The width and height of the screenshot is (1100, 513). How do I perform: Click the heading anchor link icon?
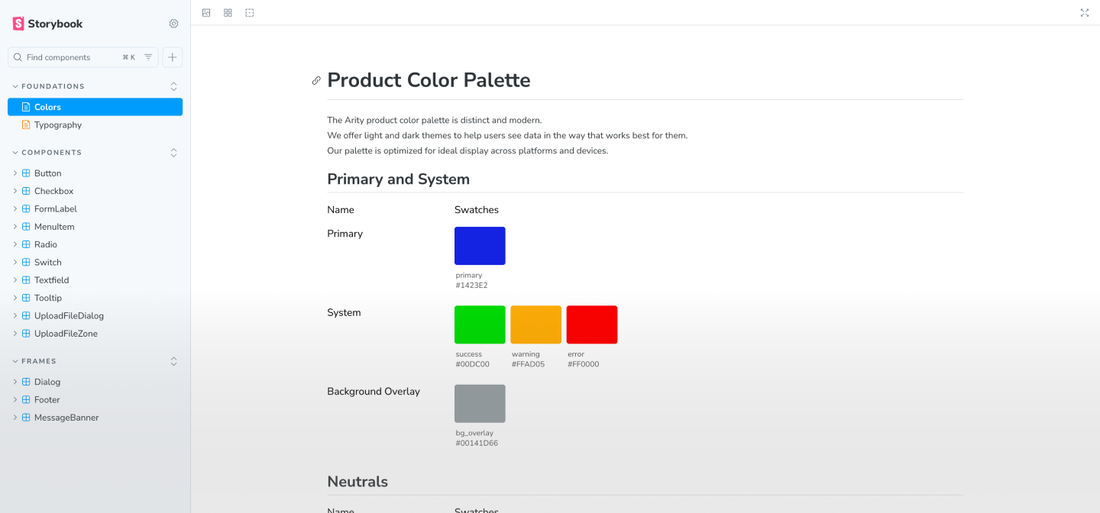[316, 81]
